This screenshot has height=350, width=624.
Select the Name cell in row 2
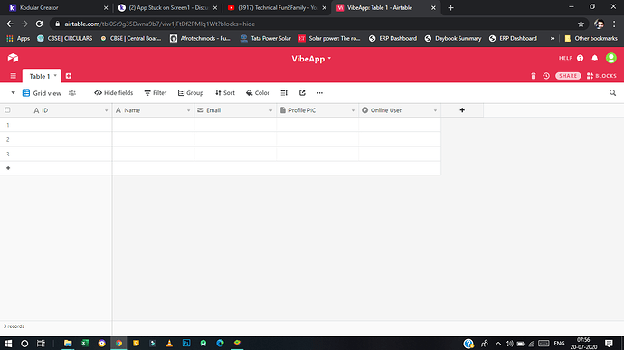click(153, 139)
